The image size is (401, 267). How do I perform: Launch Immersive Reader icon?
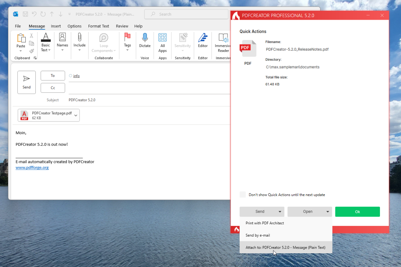click(223, 37)
